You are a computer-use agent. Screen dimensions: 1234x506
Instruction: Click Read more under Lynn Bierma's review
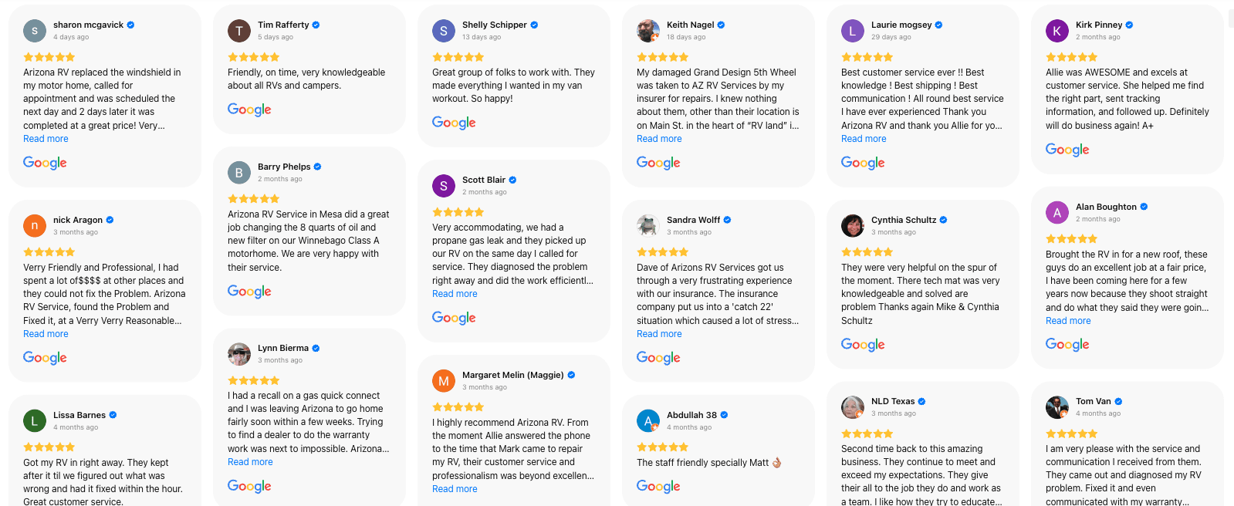250,462
